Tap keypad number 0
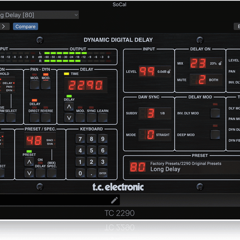240x240 pixels. pos(80,173)
